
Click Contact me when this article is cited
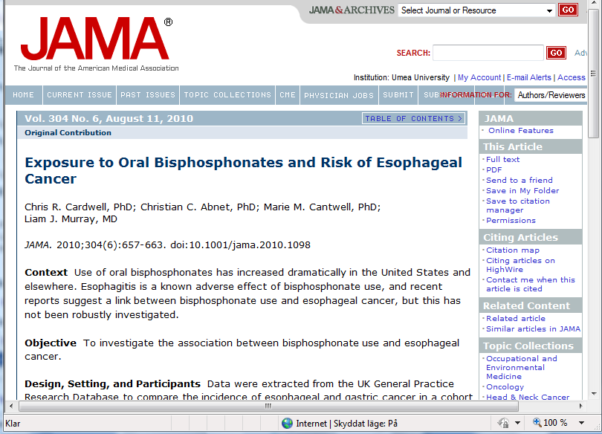pos(530,285)
